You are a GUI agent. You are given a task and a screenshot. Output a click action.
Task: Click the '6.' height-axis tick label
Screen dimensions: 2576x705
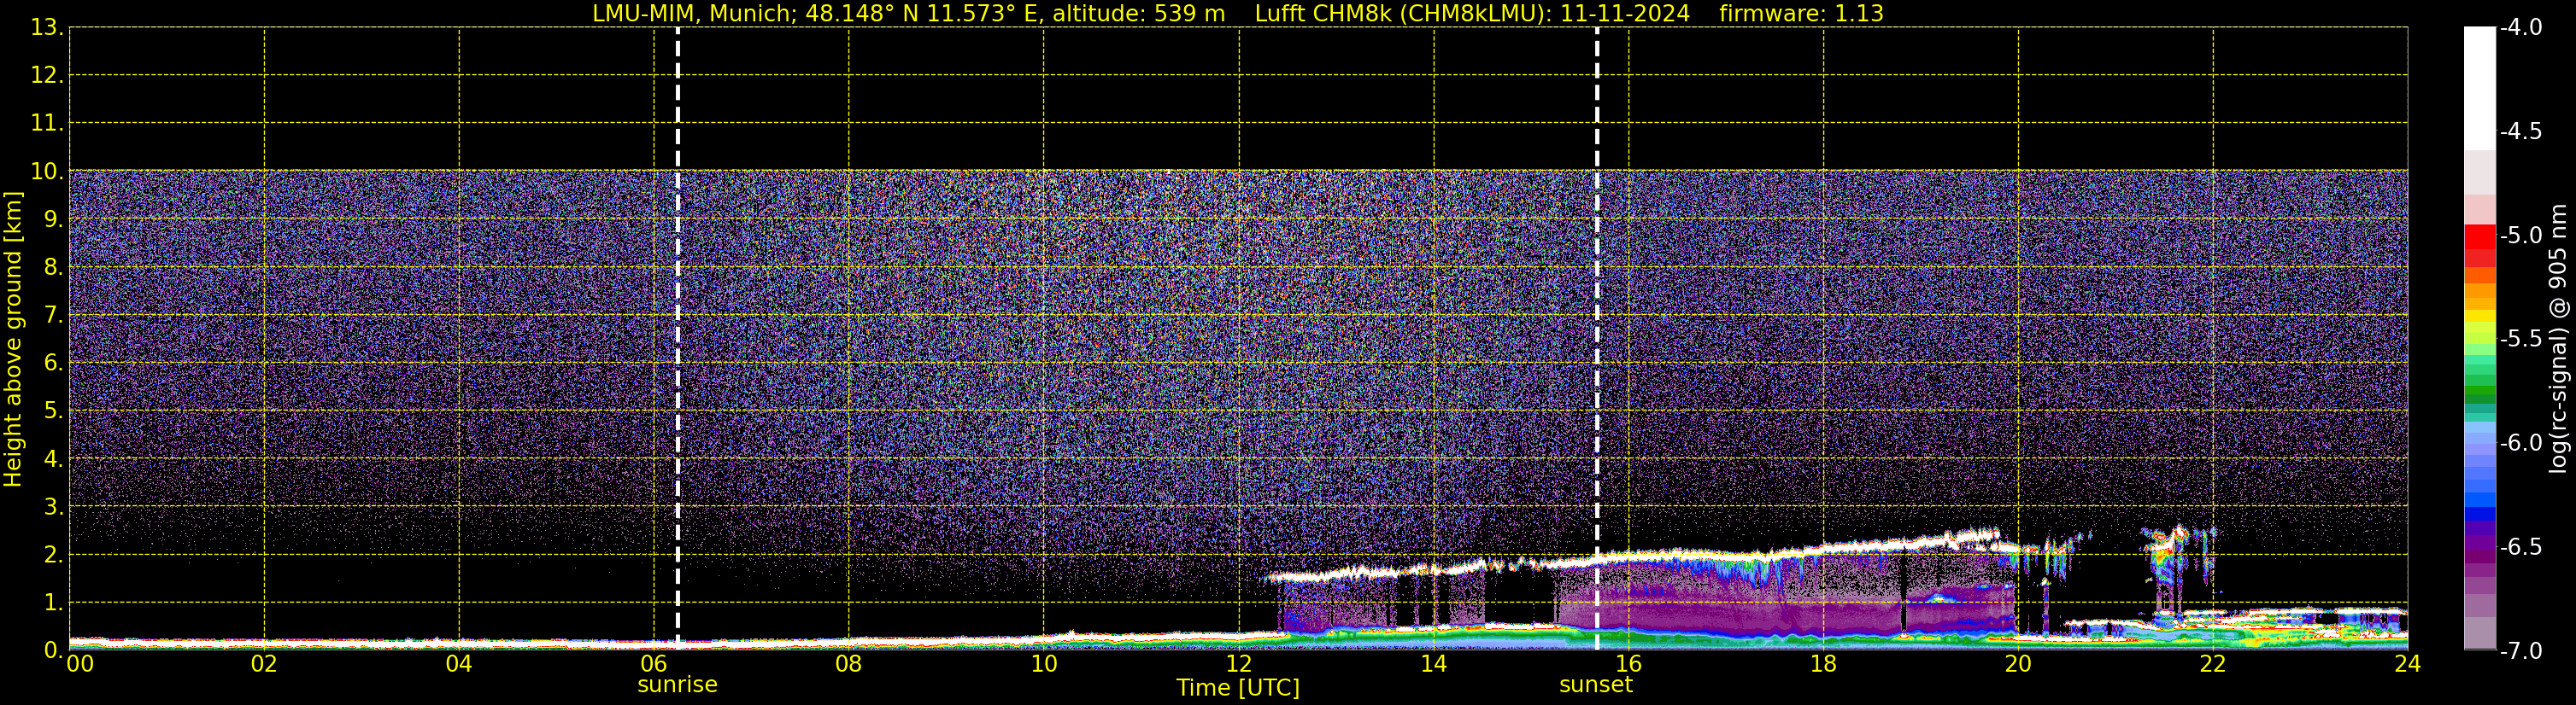tap(53, 364)
